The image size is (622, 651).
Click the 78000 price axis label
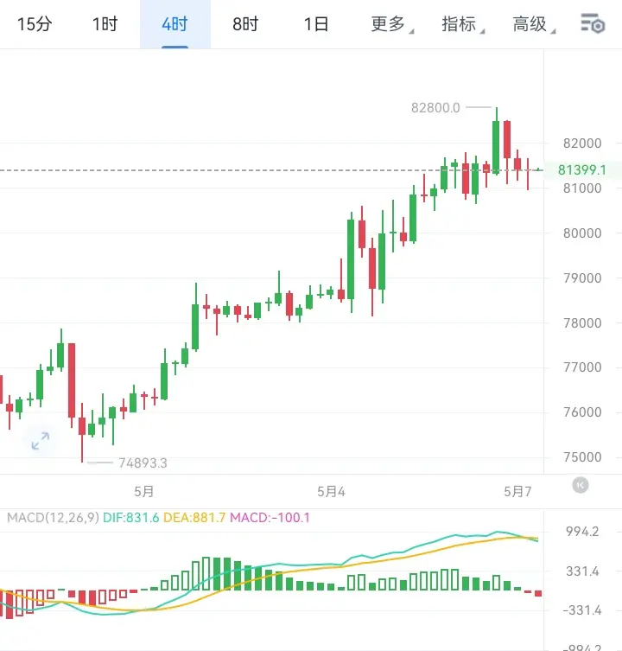582,322
